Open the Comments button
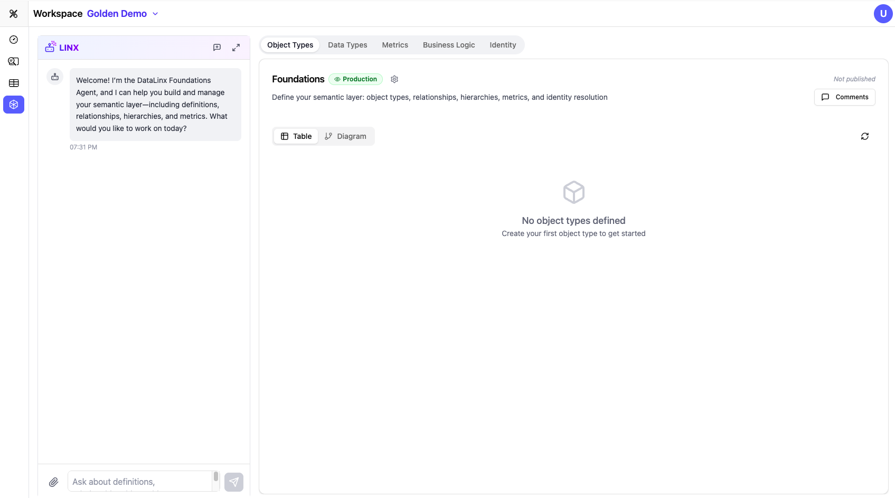The height and width of the screenshot is (498, 895). coord(844,97)
